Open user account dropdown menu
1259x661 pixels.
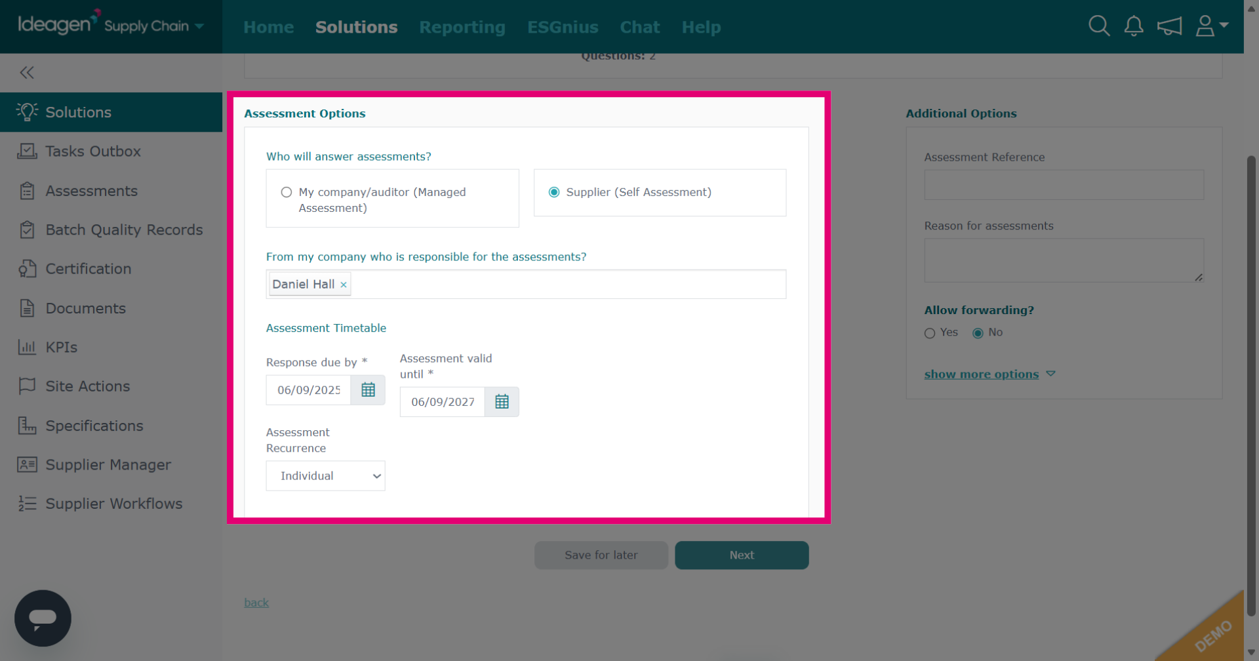click(x=1212, y=26)
